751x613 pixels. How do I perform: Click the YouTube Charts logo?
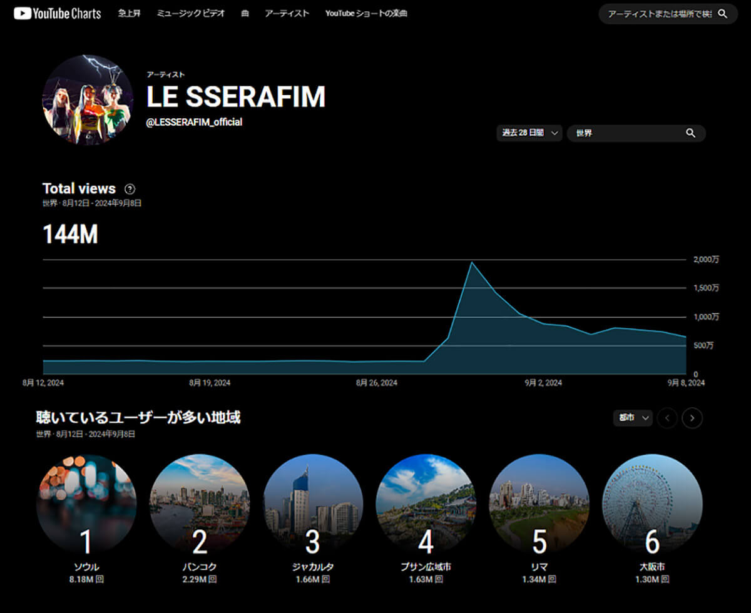point(57,13)
